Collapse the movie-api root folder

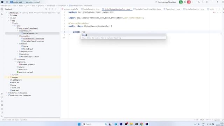pos(6,13)
